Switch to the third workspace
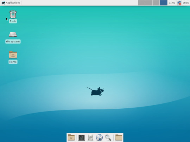This screenshot has height=142, width=190. point(156,3)
